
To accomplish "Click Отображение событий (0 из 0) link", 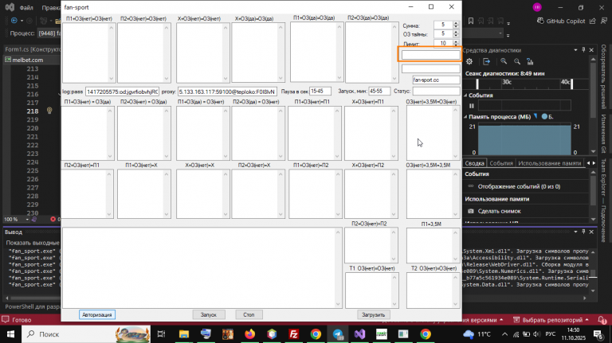I will coord(519,186).
